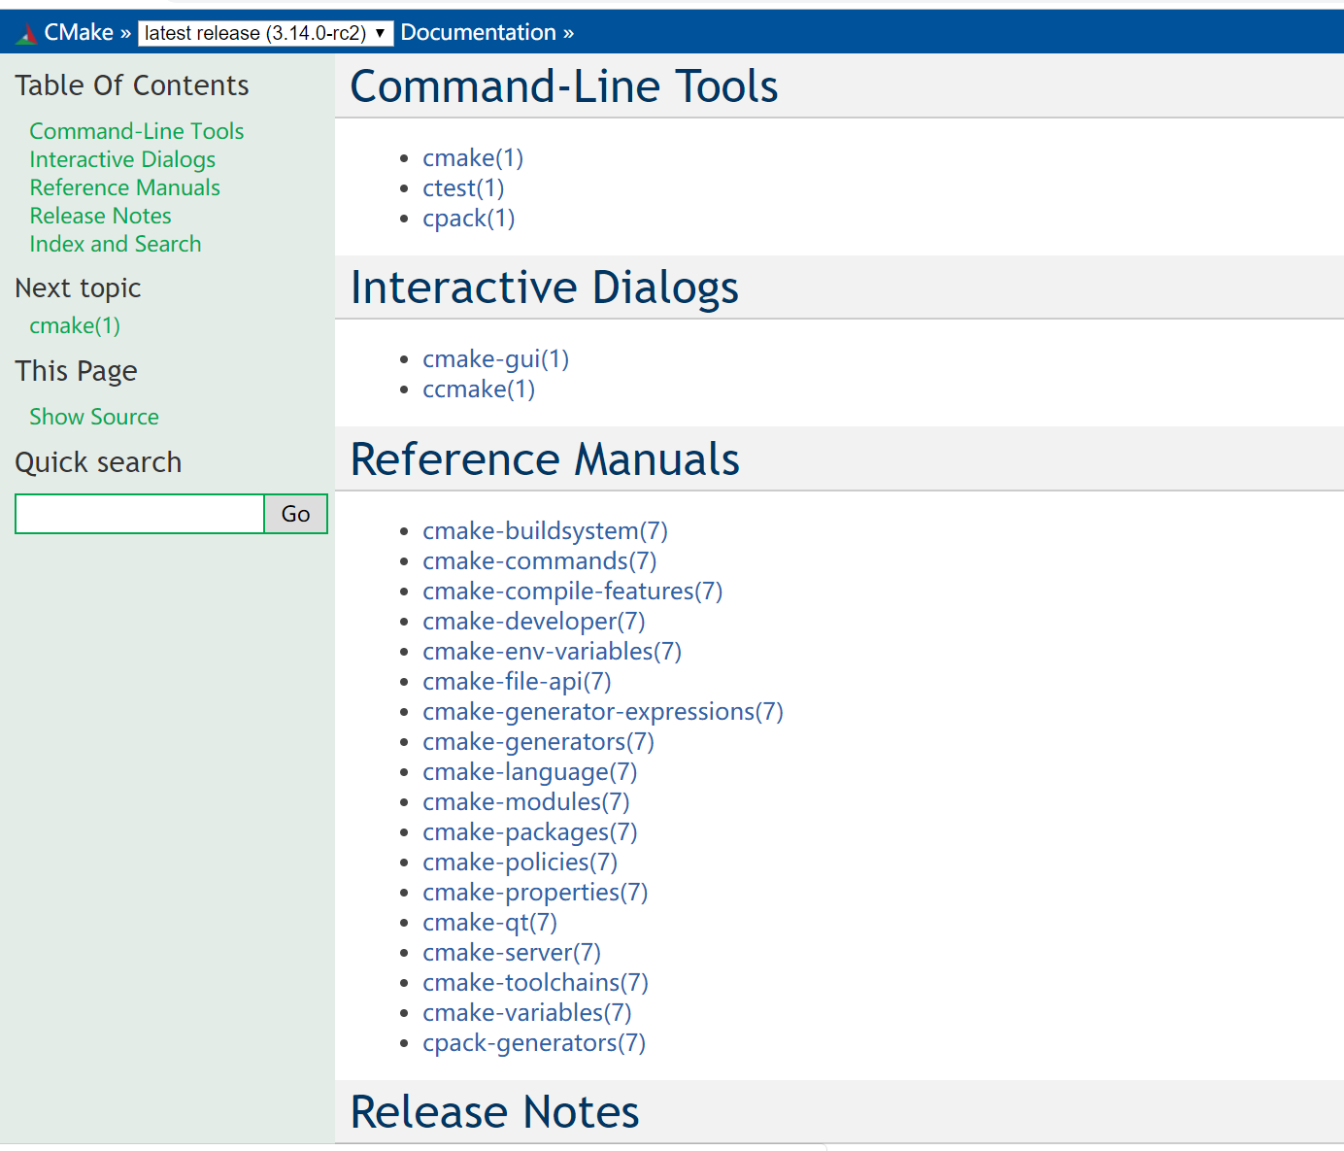Screen dimensions: 1344x1151
Task: Open the cpack(1) manual link
Action: [x=469, y=219]
